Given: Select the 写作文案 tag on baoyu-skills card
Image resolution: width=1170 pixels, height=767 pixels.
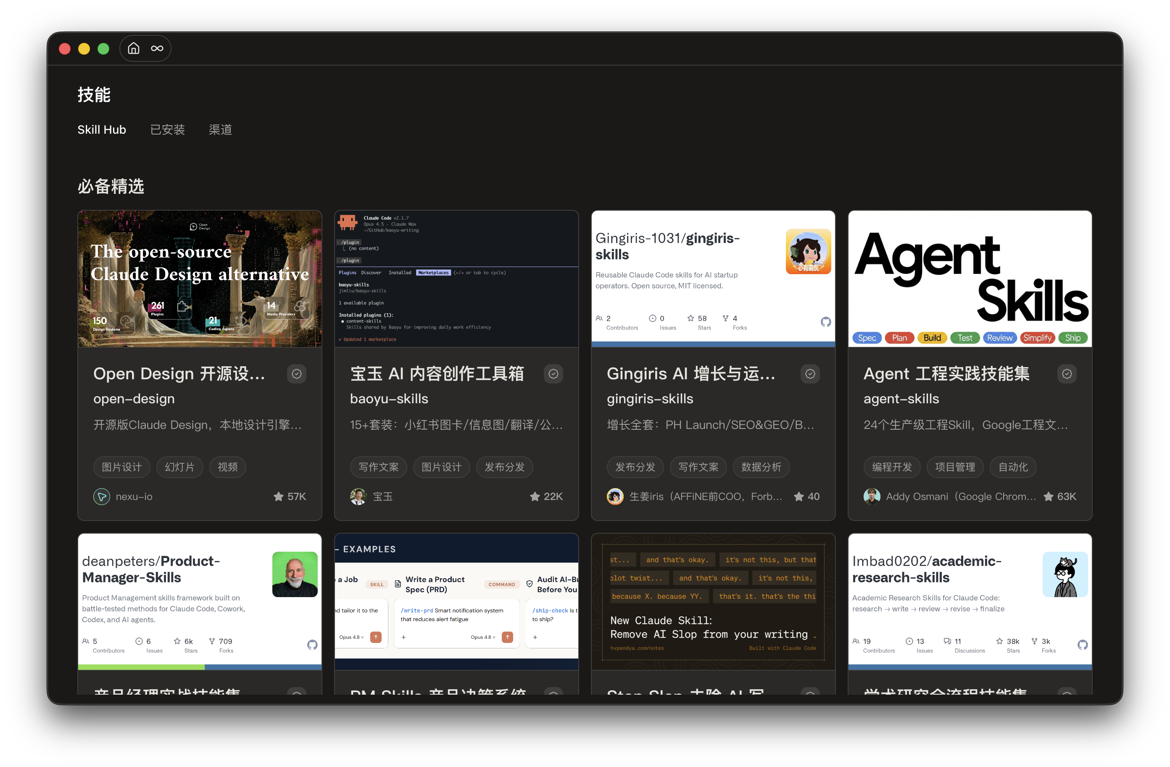Looking at the screenshot, I should click(x=379, y=467).
